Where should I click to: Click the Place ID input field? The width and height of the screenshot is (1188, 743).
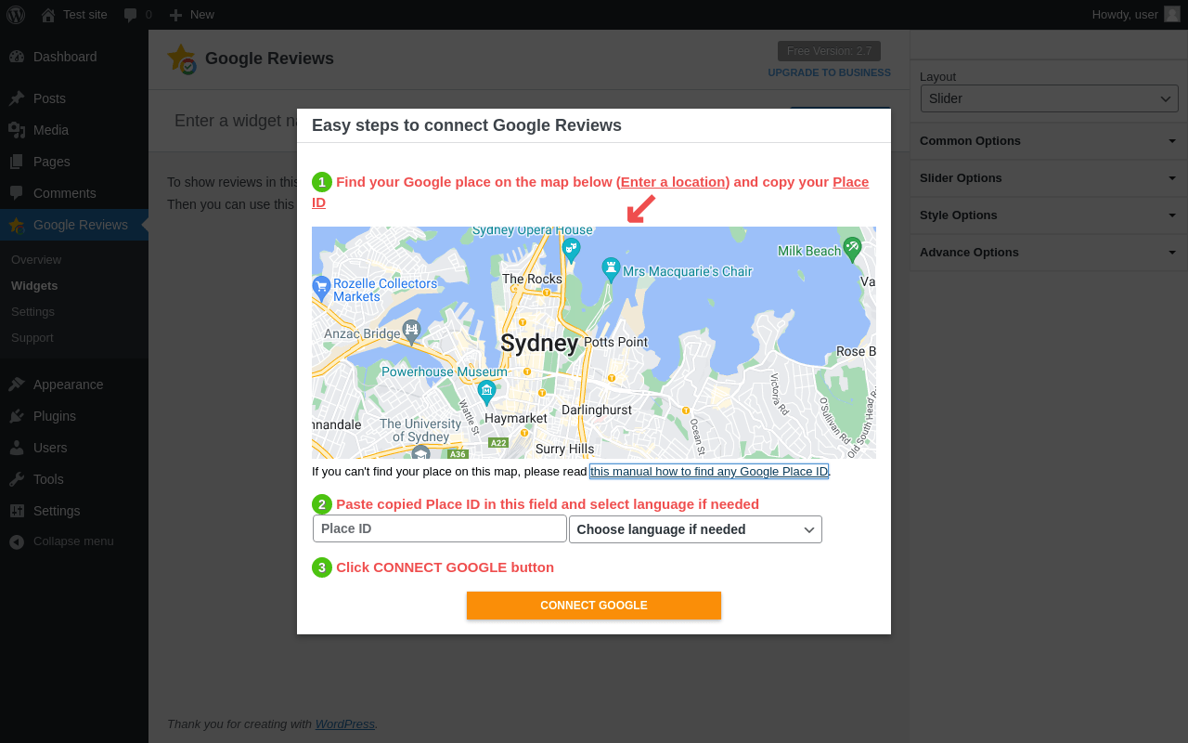[x=440, y=528]
